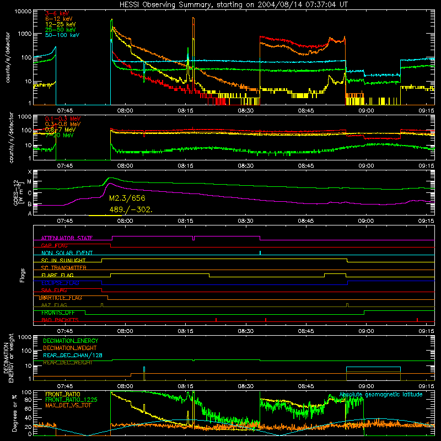Click the SAA_FLAG label
The image size is (441, 441).
coord(54,291)
